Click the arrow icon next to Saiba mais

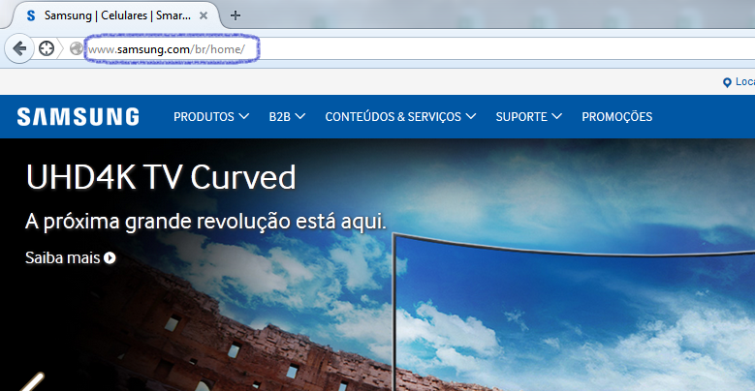pos(110,258)
